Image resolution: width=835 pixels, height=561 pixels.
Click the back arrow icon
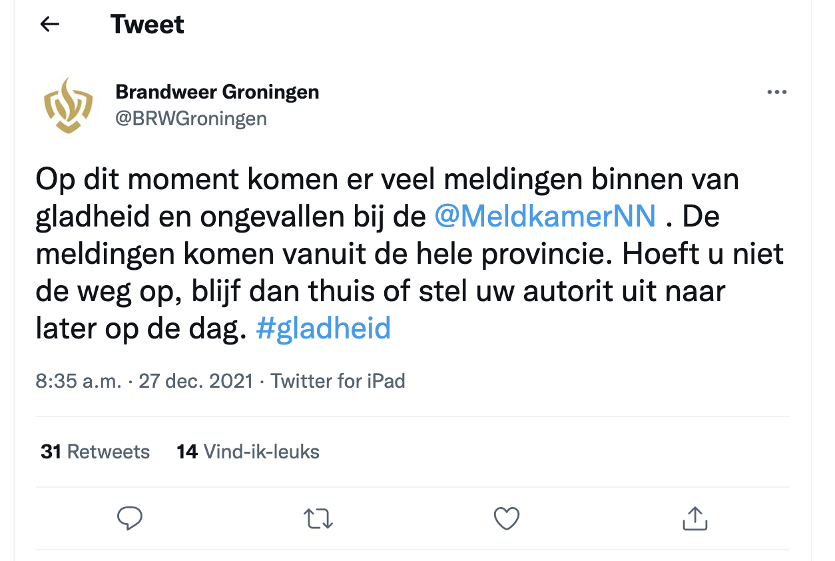(x=50, y=25)
